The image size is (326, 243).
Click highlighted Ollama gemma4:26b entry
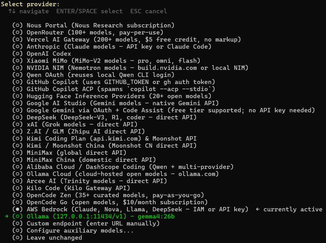click(x=18, y=217)
